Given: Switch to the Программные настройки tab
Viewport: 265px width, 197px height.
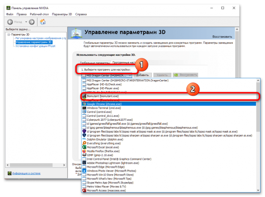Looking at the screenshot, I should pos(124,62).
